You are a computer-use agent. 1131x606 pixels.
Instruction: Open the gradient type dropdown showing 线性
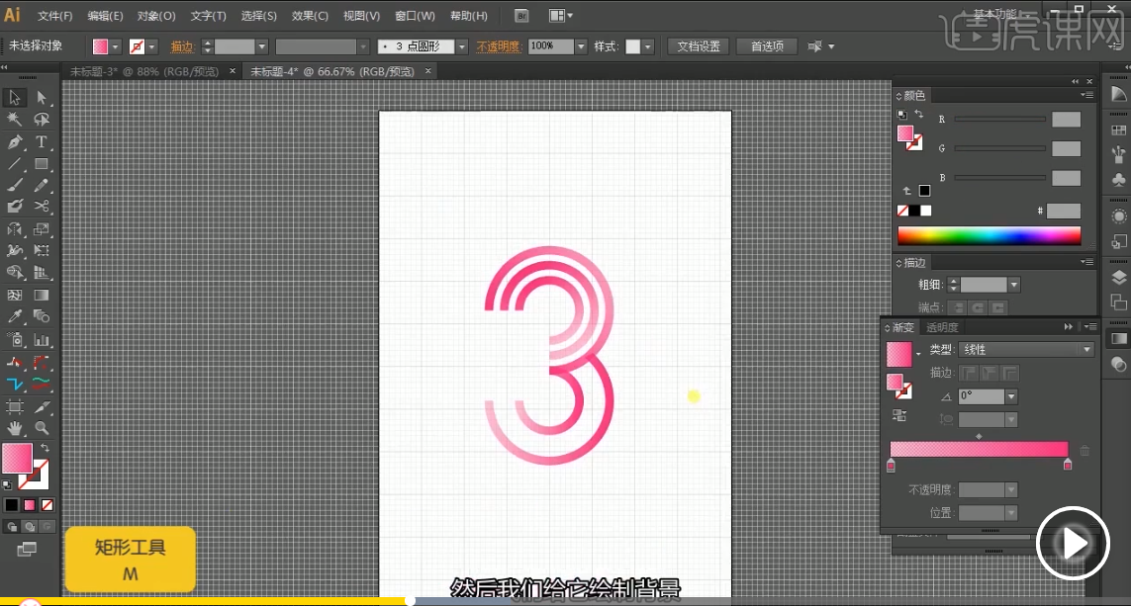pyautogui.click(x=1025, y=350)
